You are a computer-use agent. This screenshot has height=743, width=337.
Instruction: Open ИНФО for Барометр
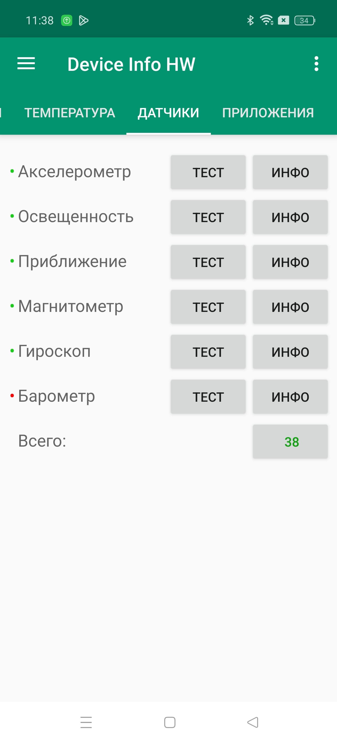click(x=290, y=397)
